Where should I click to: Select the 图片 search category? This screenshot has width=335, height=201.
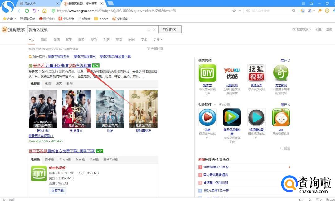(81, 39)
